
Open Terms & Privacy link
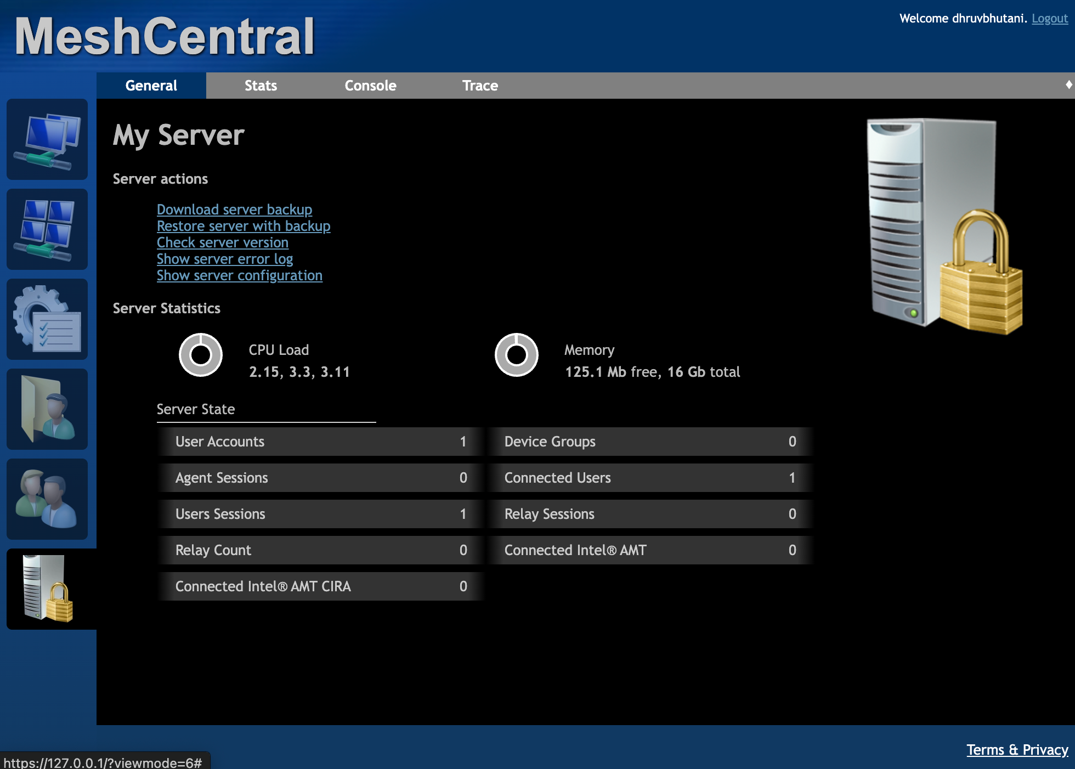point(1017,750)
